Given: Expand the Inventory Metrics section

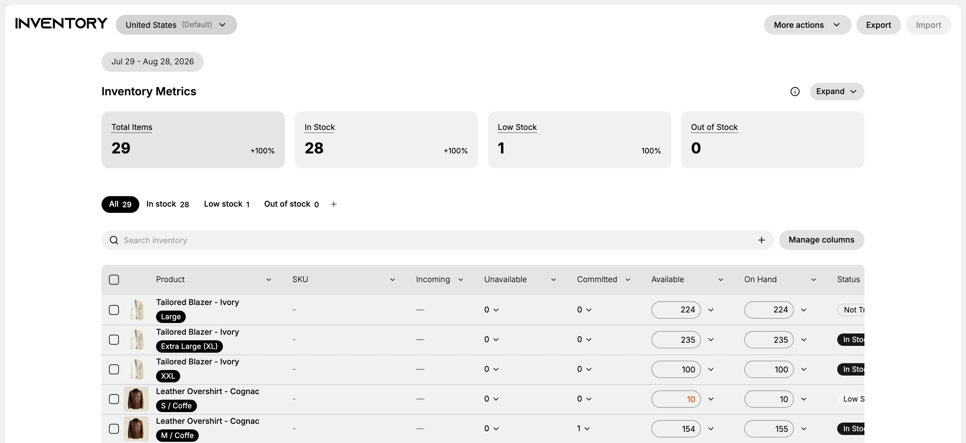Looking at the screenshot, I should 837,92.
